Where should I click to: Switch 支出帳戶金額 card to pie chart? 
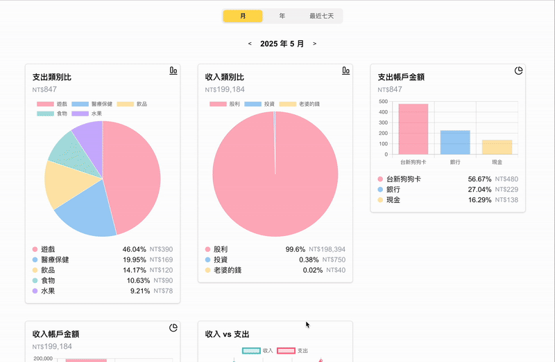point(518,71)
